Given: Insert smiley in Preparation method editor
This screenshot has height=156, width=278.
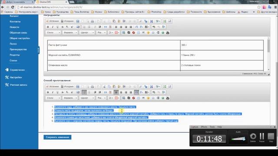Looking at the screenshot, I should tap(148, 98).
